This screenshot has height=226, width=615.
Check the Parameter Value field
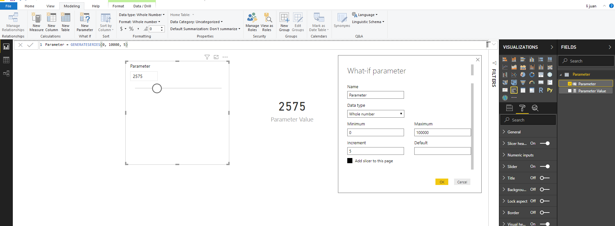click(x=570, y=91)
